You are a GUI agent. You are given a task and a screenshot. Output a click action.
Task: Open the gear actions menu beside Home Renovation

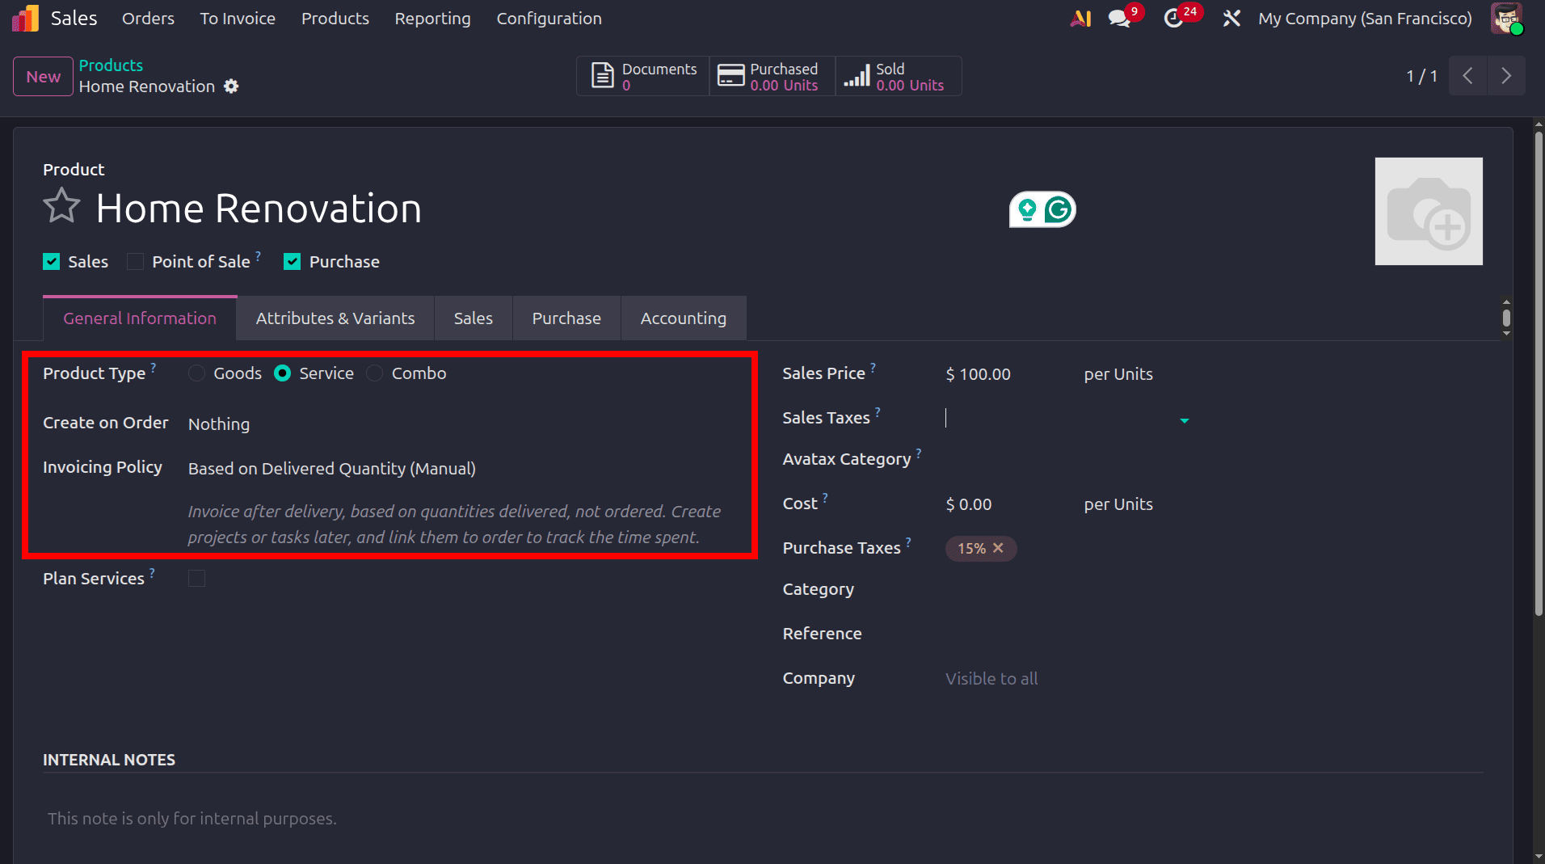click(x=231, y=86)
